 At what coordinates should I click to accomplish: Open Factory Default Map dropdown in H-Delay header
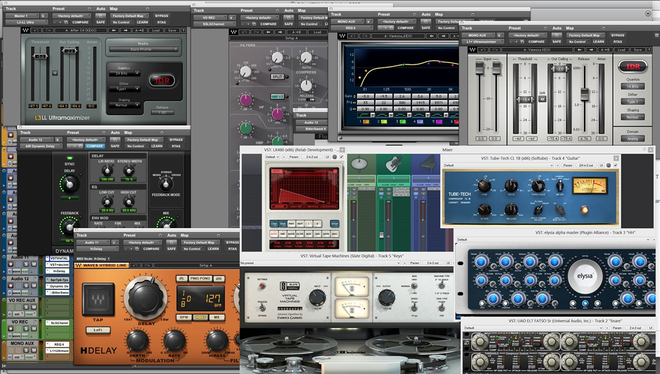(200, 242)
